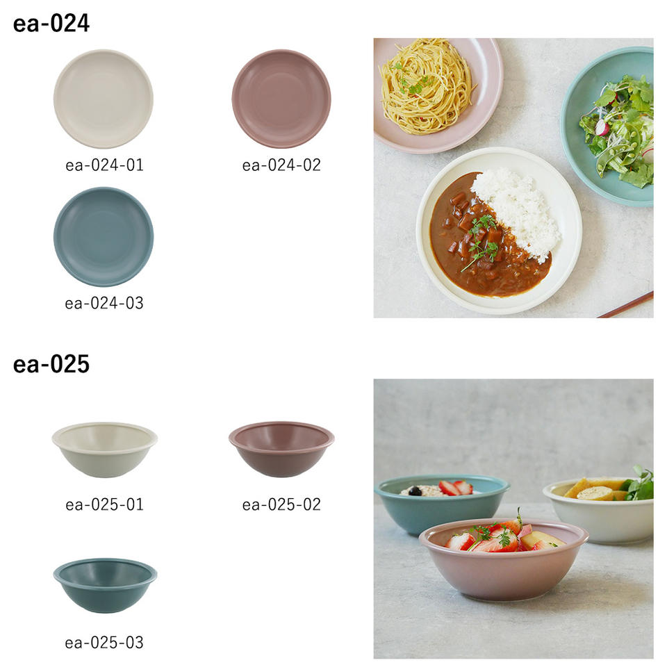The image size is (667, 667).
Task: Select the cream bowl ea-025-01
Action: [x=105, y=450]
